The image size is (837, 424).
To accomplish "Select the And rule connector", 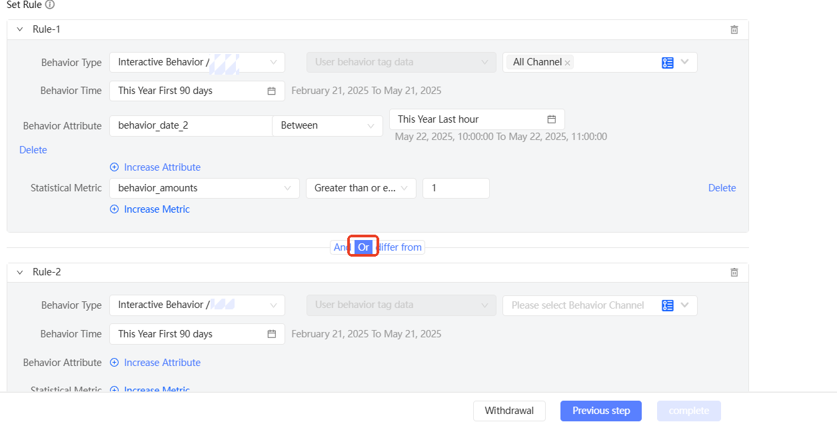I will click(x=341, y=247).
